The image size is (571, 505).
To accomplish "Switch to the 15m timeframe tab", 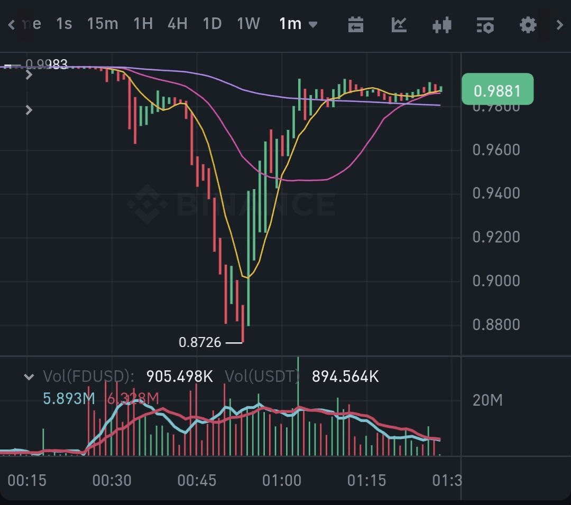I will click(103, 24).
